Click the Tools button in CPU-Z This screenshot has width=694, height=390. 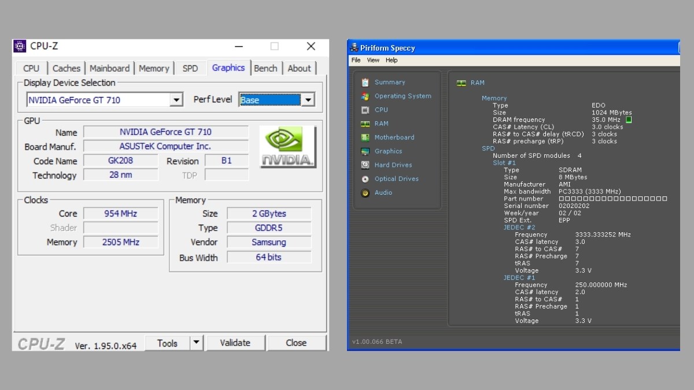coord(168,343)
